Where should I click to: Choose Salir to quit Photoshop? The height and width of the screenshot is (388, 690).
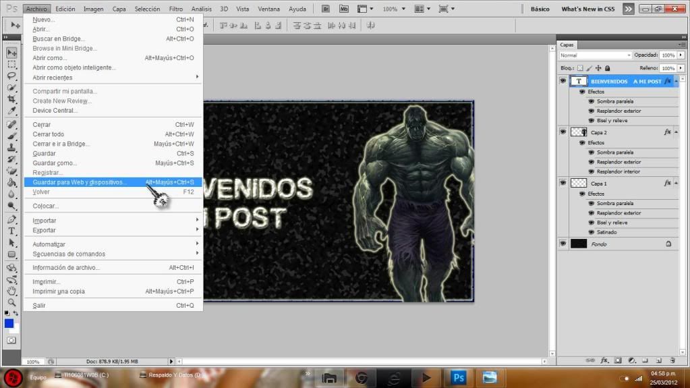coord(113,305)
